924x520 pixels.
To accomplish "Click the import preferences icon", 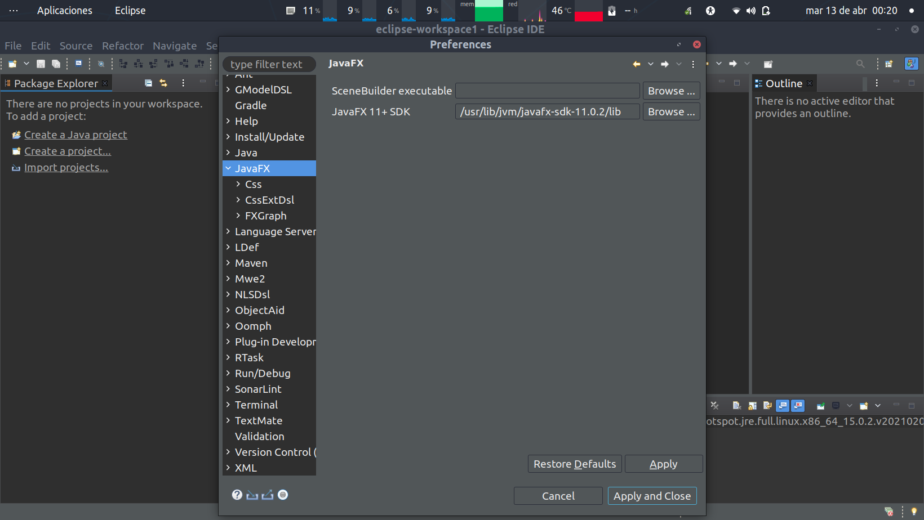I will pyautogui.click(x=252, y=495).
